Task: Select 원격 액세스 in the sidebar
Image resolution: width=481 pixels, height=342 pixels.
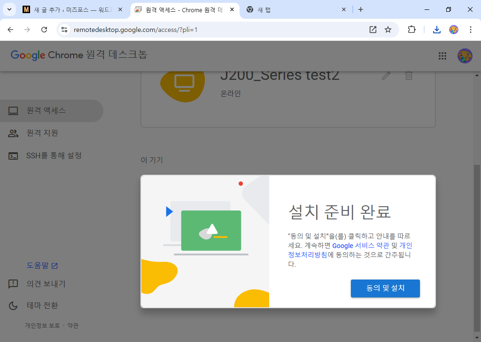Action: pyautogui.click(x=52, y=111)
